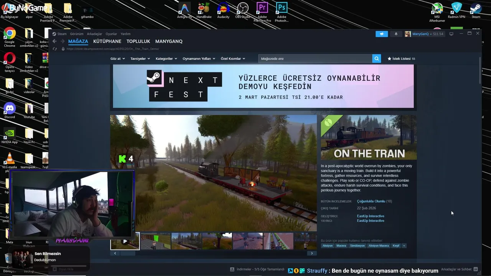The image size is (491, 276).
Task: Launch HandBrake desktop shortcut
Action: click(x=204, y=10)
